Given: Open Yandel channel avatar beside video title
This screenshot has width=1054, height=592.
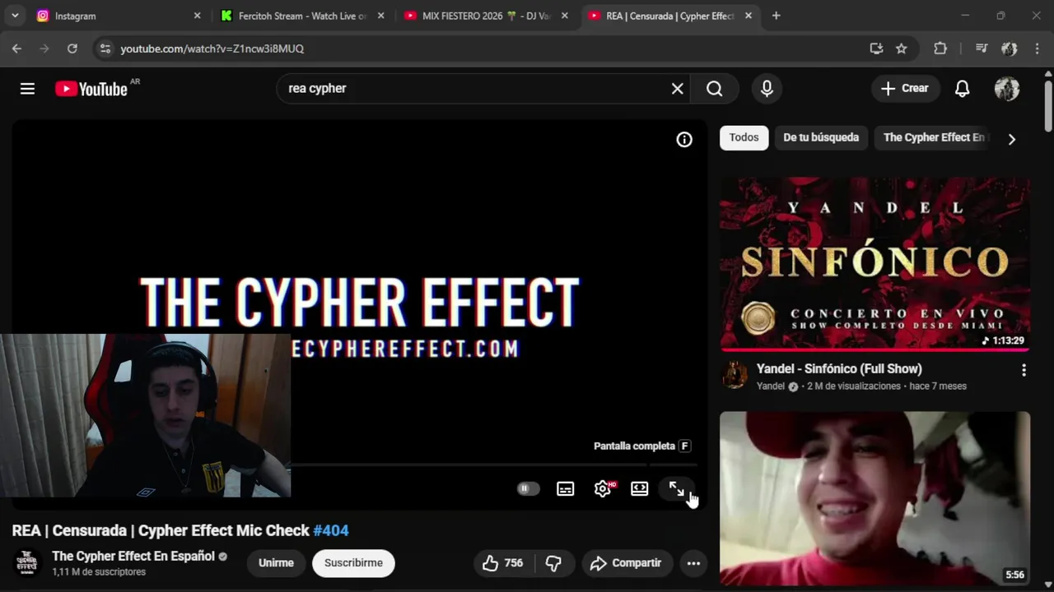Looking at the screenshot, I should [x=735, y=376].
